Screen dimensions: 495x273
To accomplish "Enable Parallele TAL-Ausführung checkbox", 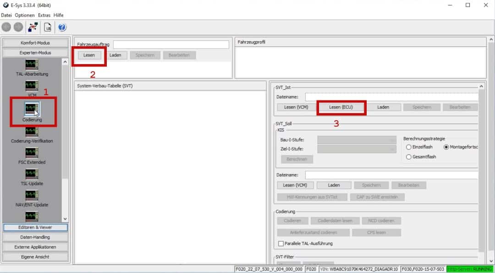I will [x=281, y=244].
